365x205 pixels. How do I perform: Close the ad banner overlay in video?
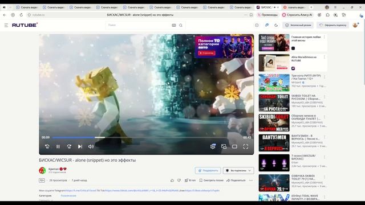[249, 40]
